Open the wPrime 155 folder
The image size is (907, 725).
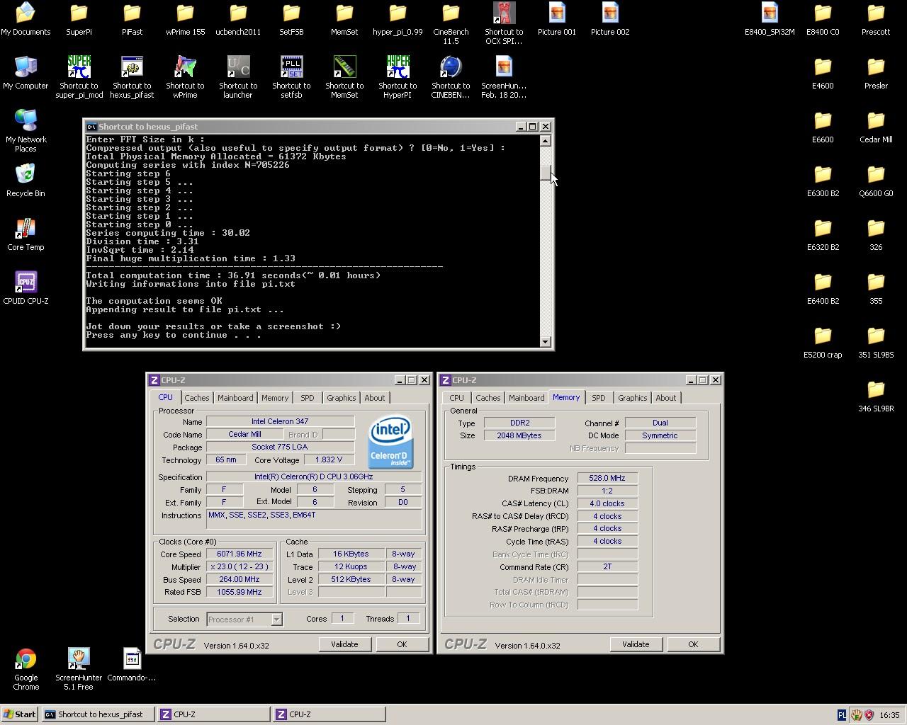click(x=185, y=19)
